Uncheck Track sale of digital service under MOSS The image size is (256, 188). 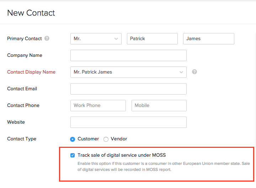coord(73,155)
